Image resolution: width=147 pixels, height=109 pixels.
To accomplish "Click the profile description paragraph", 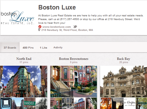I will tap(91, 19).
